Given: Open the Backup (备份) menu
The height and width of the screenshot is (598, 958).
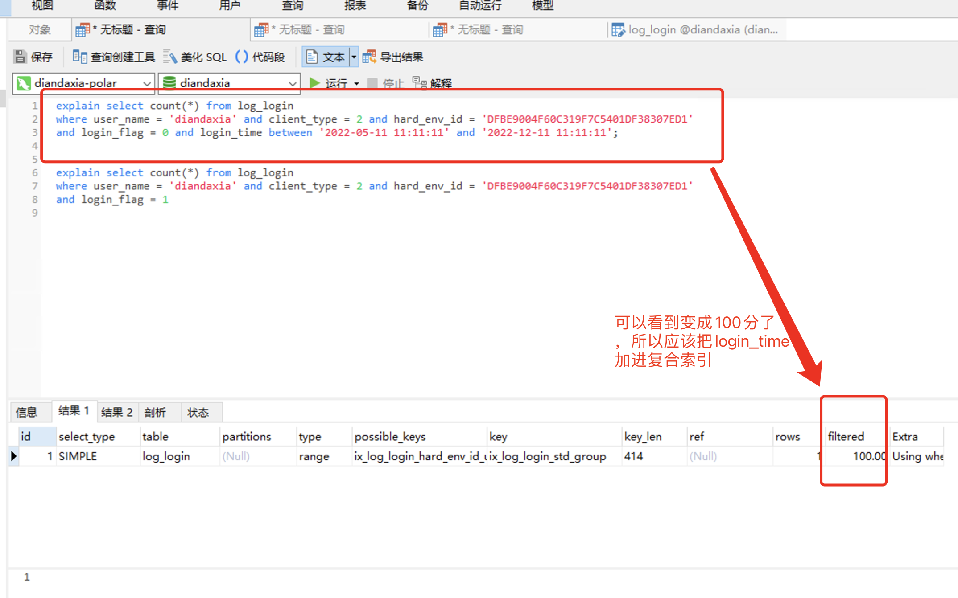Looking at the screenshot, I should coord(417,6).
